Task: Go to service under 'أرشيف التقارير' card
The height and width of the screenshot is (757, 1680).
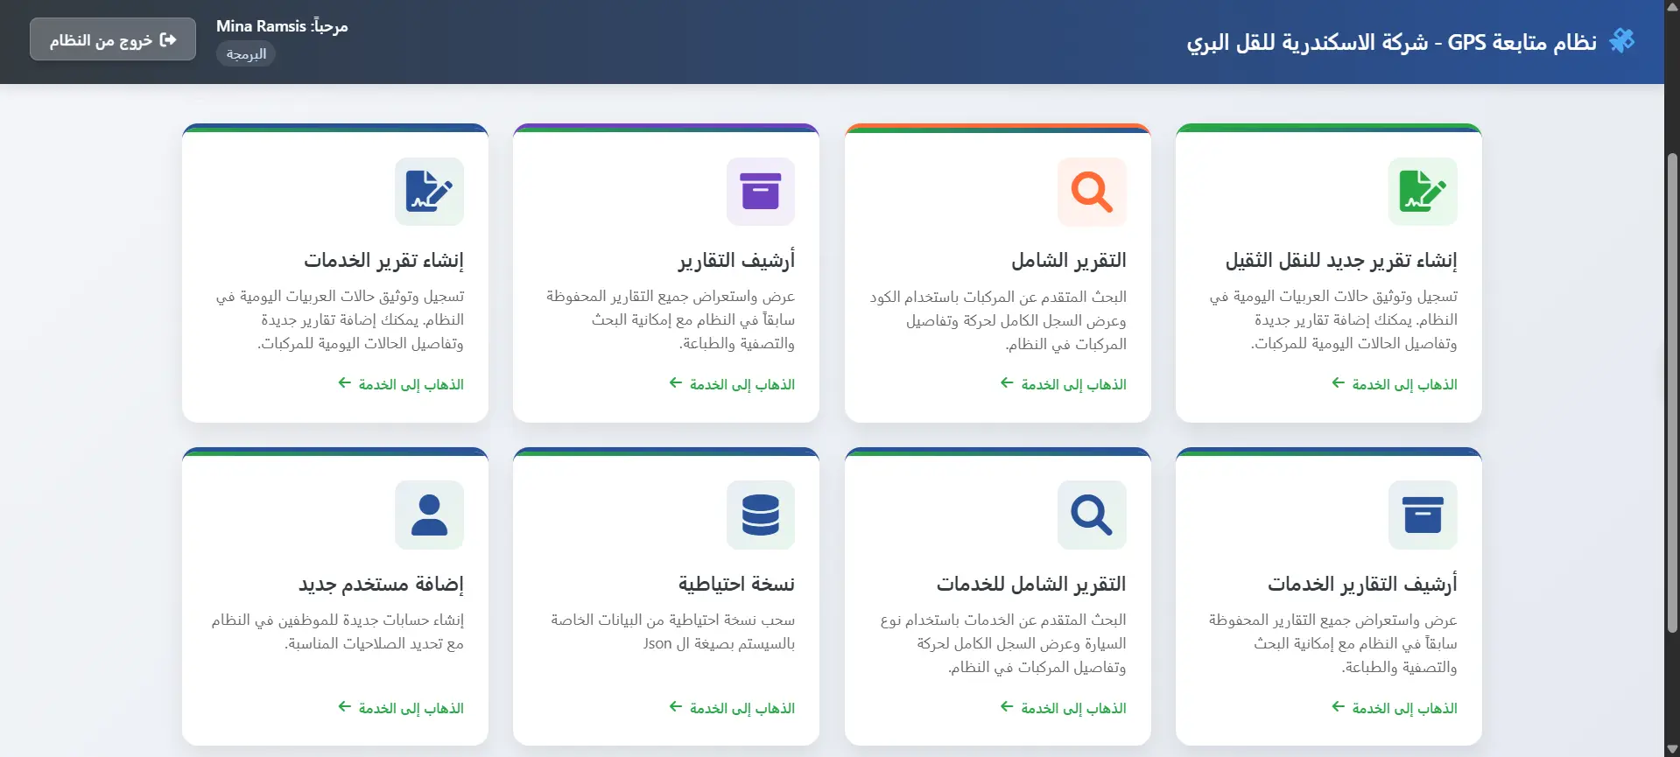Action: point(732,384)
